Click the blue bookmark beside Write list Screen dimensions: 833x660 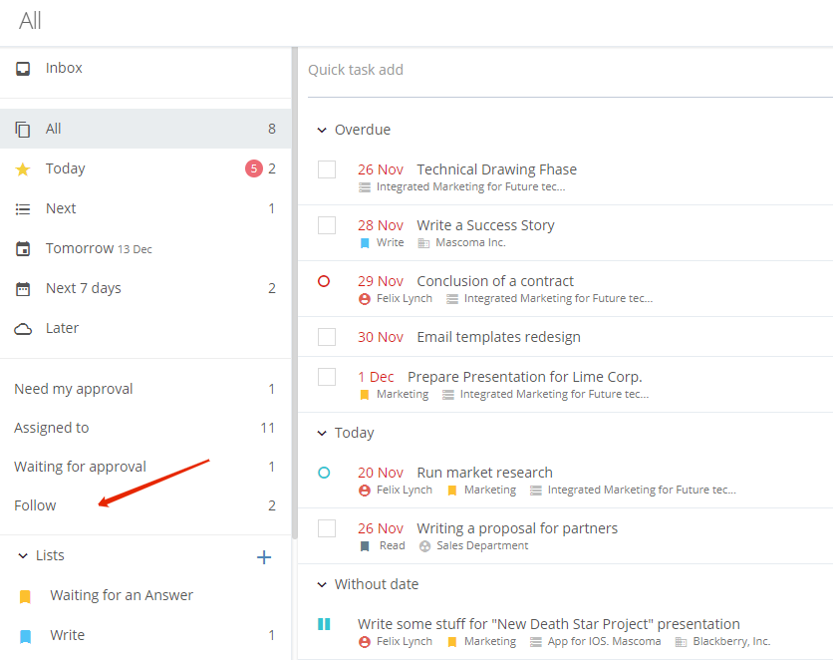coord(25,636)
